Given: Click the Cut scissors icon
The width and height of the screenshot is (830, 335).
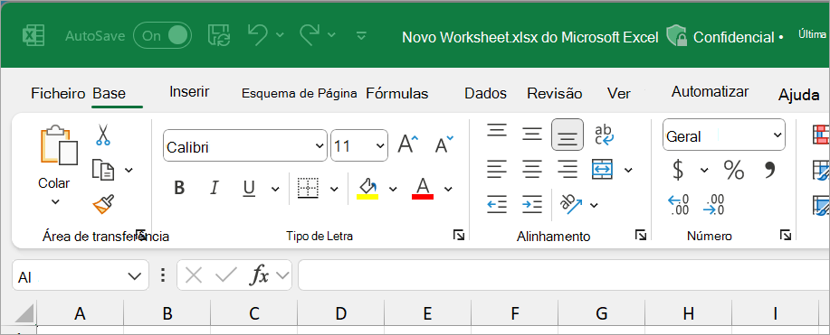Looking at the screenshot, I should click(102, 135).
